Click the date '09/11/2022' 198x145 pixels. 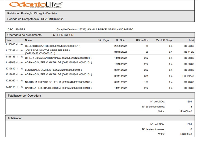pyautogui.click(x=120, y=82)
